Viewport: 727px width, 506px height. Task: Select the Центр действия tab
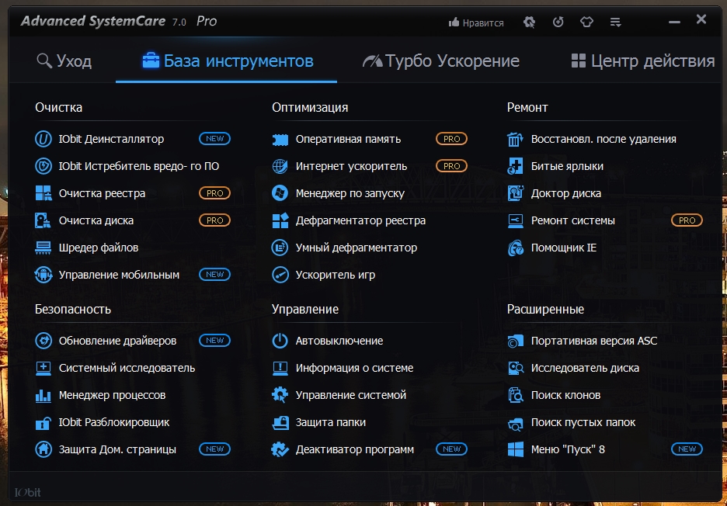tap(642, 61)
